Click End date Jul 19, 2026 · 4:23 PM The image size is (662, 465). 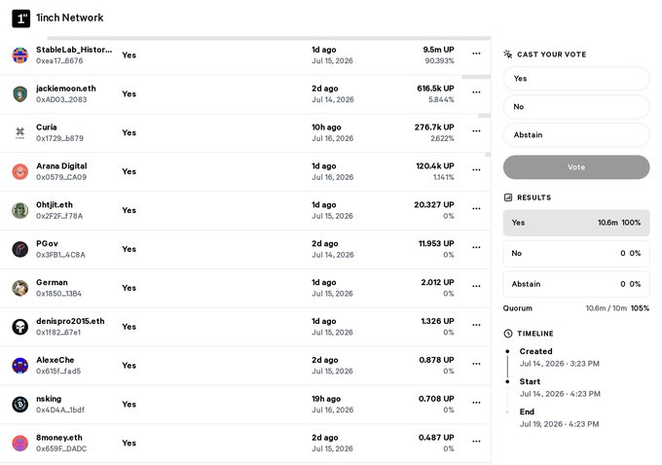coord(559,424)
